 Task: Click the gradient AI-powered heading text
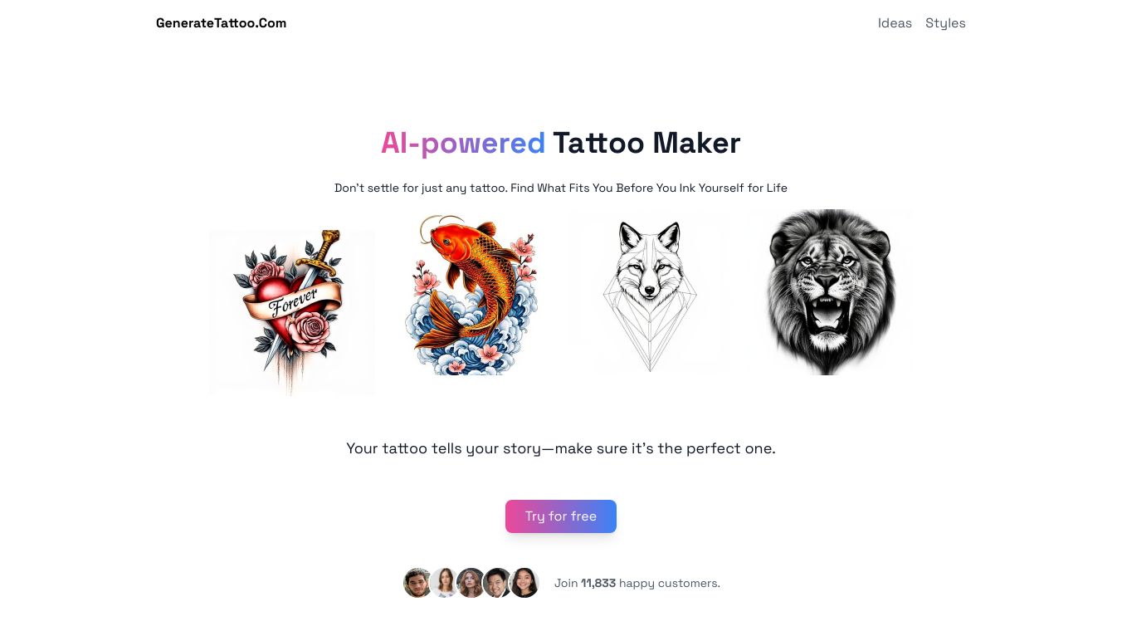tap(463, 143)
